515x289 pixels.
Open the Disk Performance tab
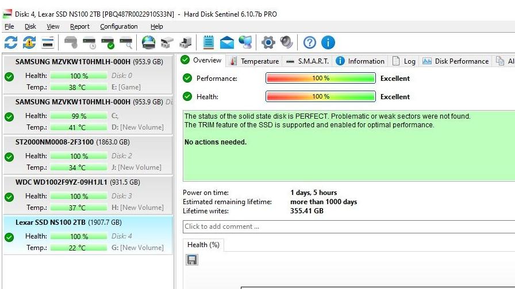[456, 61]
